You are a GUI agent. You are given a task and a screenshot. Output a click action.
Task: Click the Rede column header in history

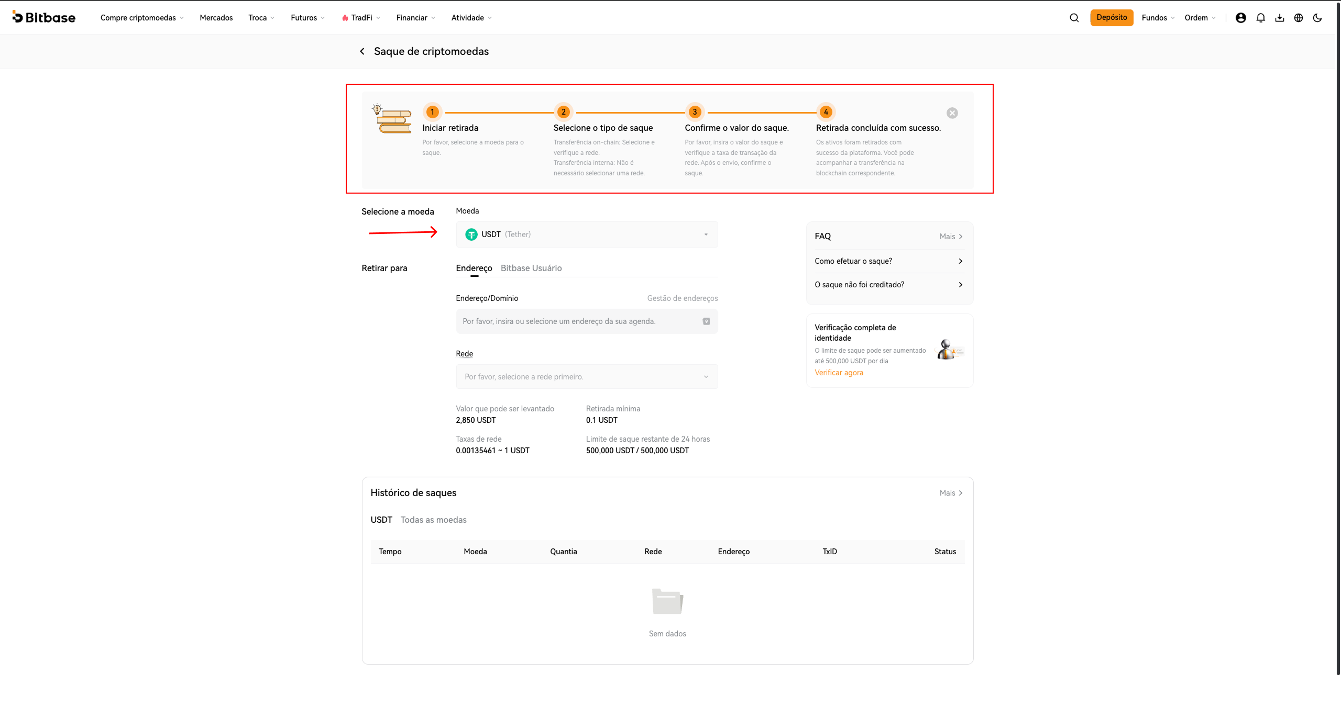pos(653,552)
